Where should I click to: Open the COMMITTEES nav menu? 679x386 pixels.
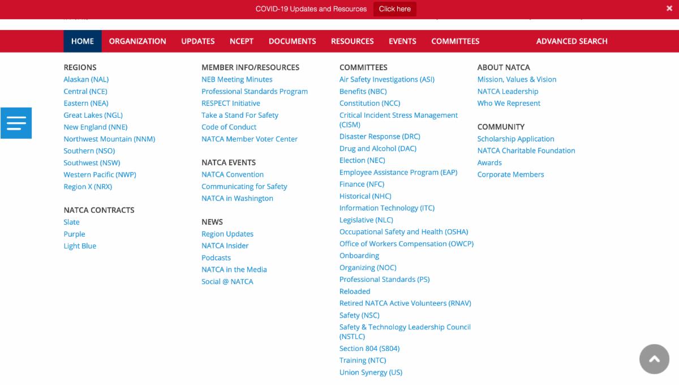click(455, 41)
